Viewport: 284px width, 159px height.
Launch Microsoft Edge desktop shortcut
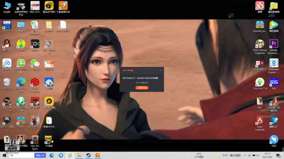pyautogui.click(x=21, y=85)
